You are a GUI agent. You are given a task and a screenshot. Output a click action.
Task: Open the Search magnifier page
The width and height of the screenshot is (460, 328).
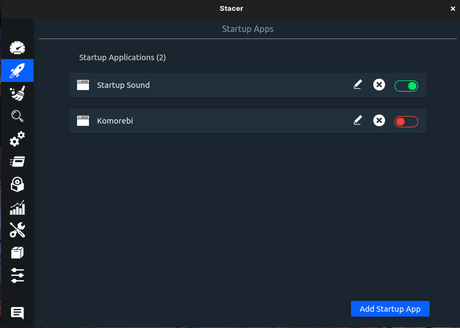17,116
